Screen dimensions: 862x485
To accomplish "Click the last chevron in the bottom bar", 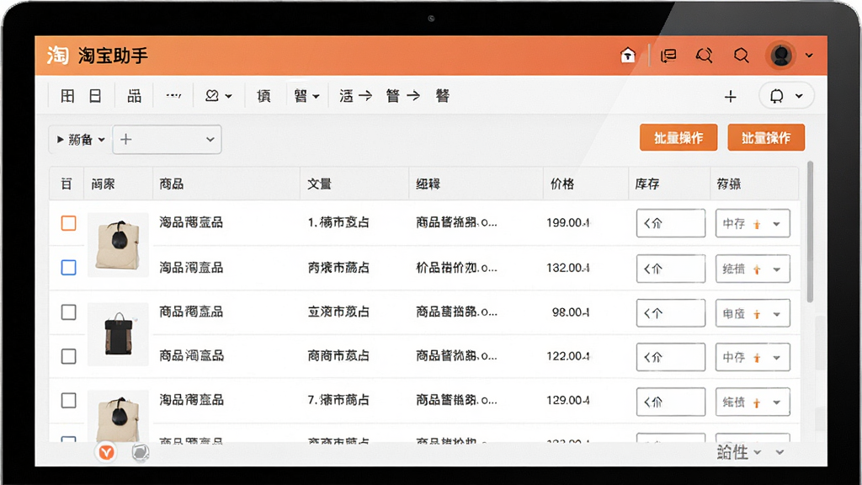I will click(780, 452).
